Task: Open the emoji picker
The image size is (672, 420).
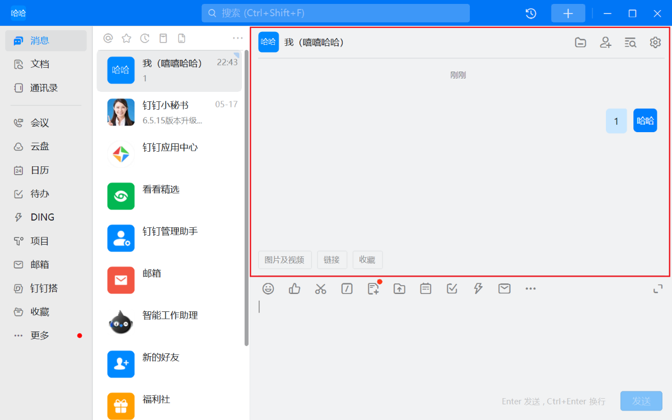Action: [268, 288]
